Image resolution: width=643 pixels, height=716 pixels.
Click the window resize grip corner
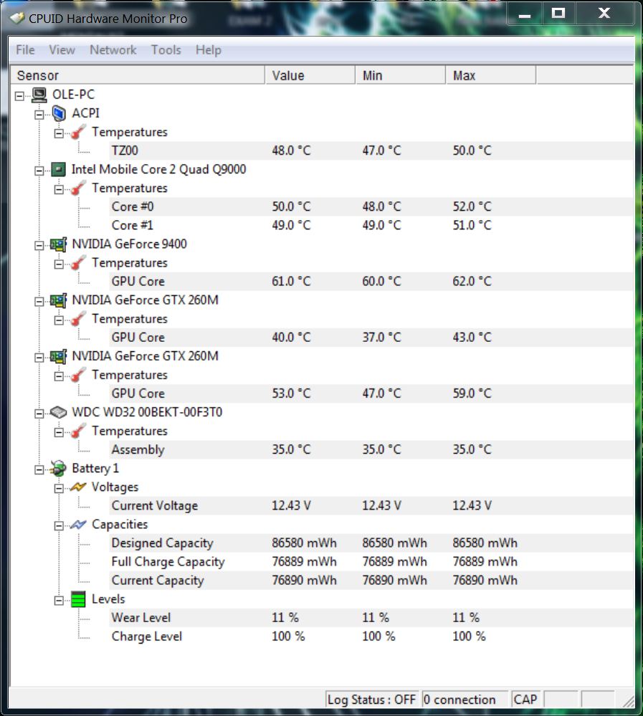pos(629,701)
